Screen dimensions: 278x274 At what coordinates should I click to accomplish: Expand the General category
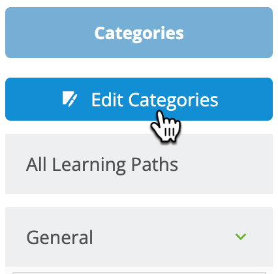[241, 237]
